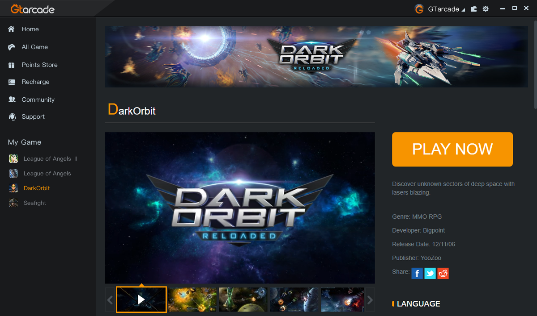Viewport: 537px width, 316px height.
Task: Click the vertical scrollbar on right edge
Action: pyautogui.click(x=535, y=67)
